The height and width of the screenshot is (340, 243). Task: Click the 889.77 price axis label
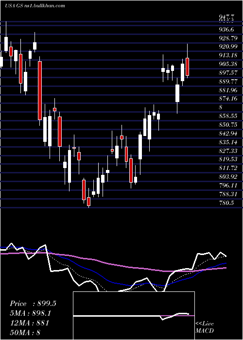(228, 81)
